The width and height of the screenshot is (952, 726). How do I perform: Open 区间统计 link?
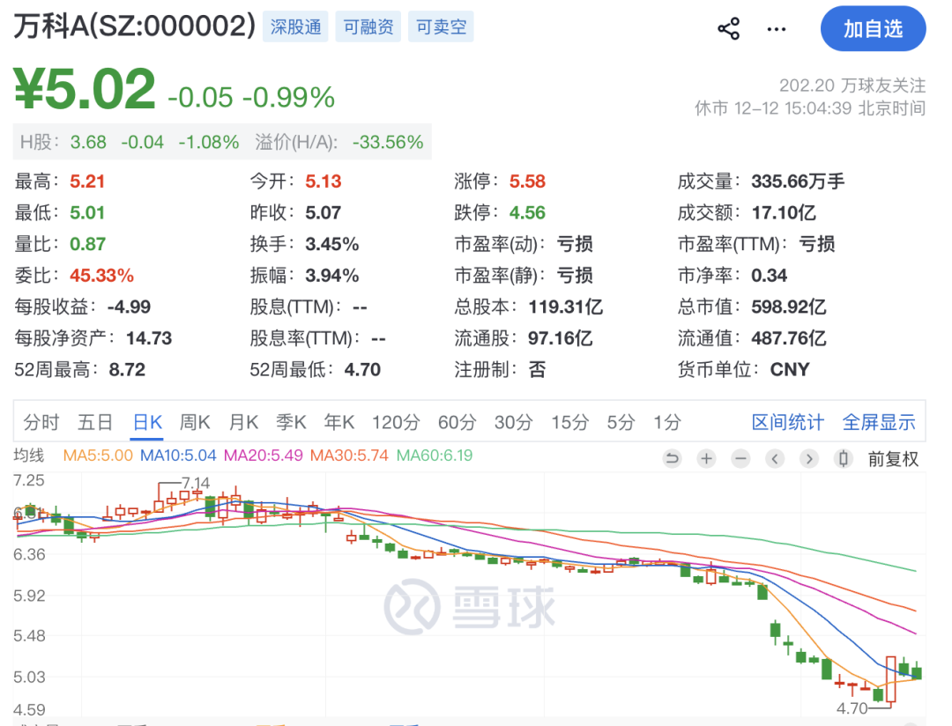coord(787,422)
